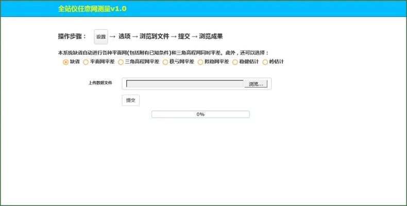407x206 pixels.
Task: Click 提交 in the operation steps line
Action: click(184, 37)
